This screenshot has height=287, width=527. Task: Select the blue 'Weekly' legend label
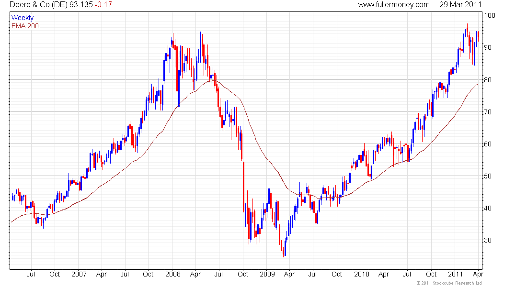pyautogui.click(x=23, y=18)
